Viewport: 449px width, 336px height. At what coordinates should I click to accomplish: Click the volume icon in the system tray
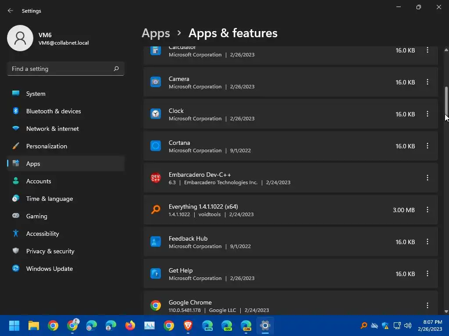[408, 325]
